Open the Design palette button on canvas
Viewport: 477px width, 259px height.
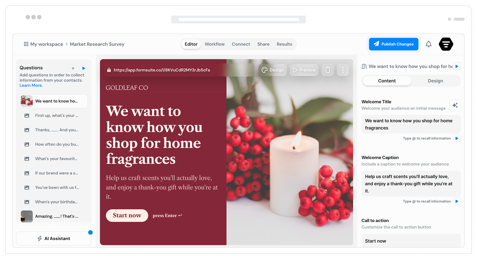pyautogui.click(x=272, y=70)
